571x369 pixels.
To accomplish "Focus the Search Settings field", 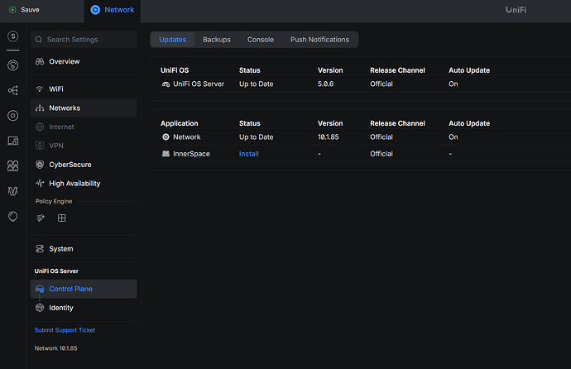I will 84,40.
